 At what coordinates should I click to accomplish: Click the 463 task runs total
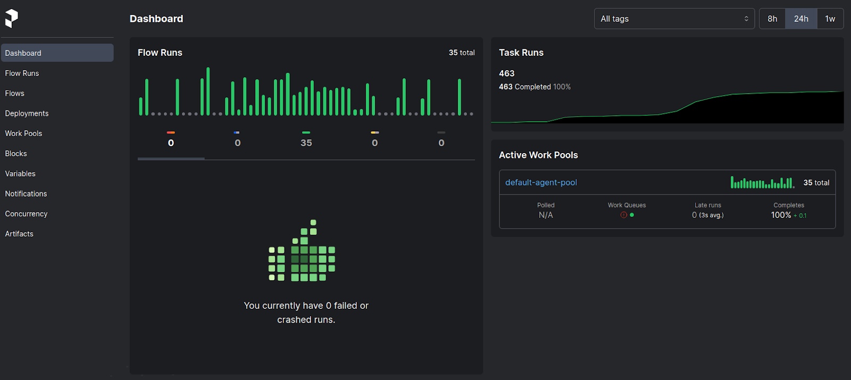pos(507,73)
